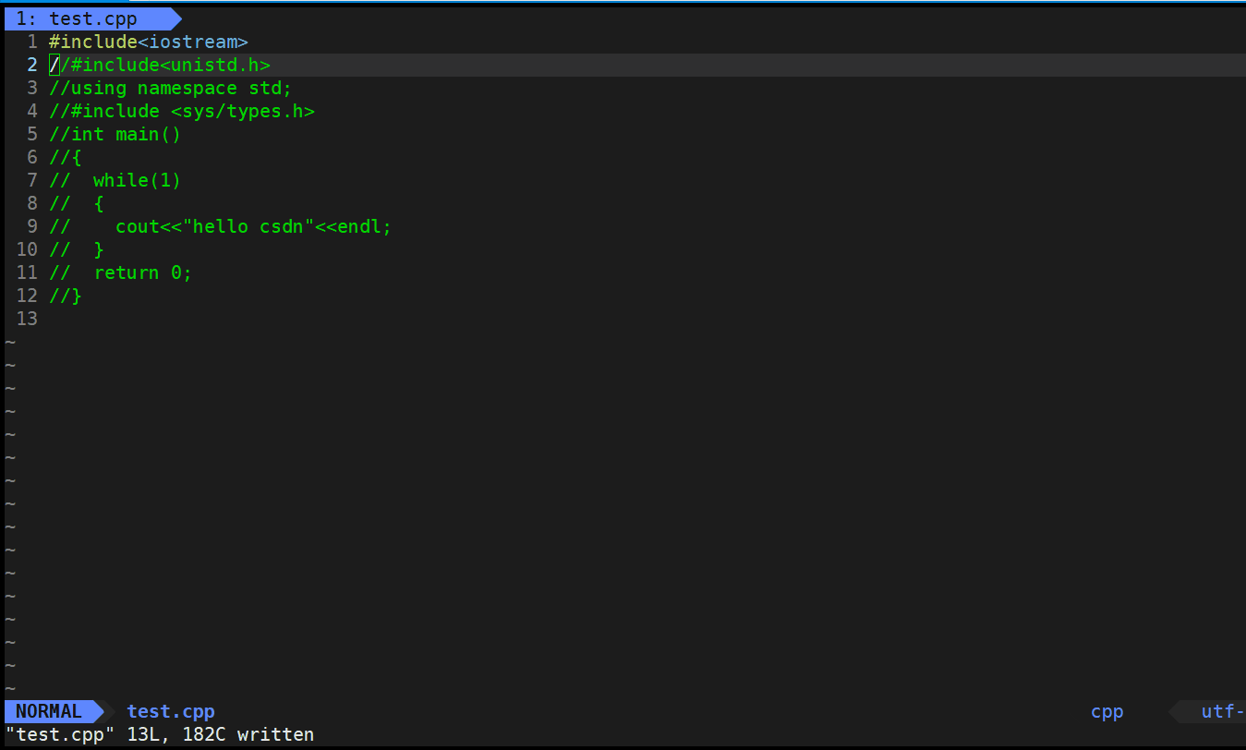Viewport: 1246px width, 750px height.
Task: Click the '//}' closing brace on line 12
Action: click(x=66, y=296)
